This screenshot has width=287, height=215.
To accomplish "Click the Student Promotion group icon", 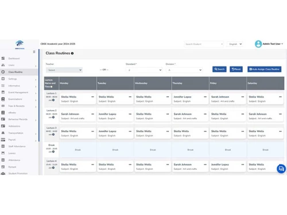I will 3,173.
